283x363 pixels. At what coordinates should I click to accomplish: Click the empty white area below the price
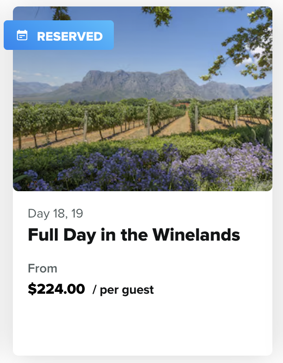(143, 328)
